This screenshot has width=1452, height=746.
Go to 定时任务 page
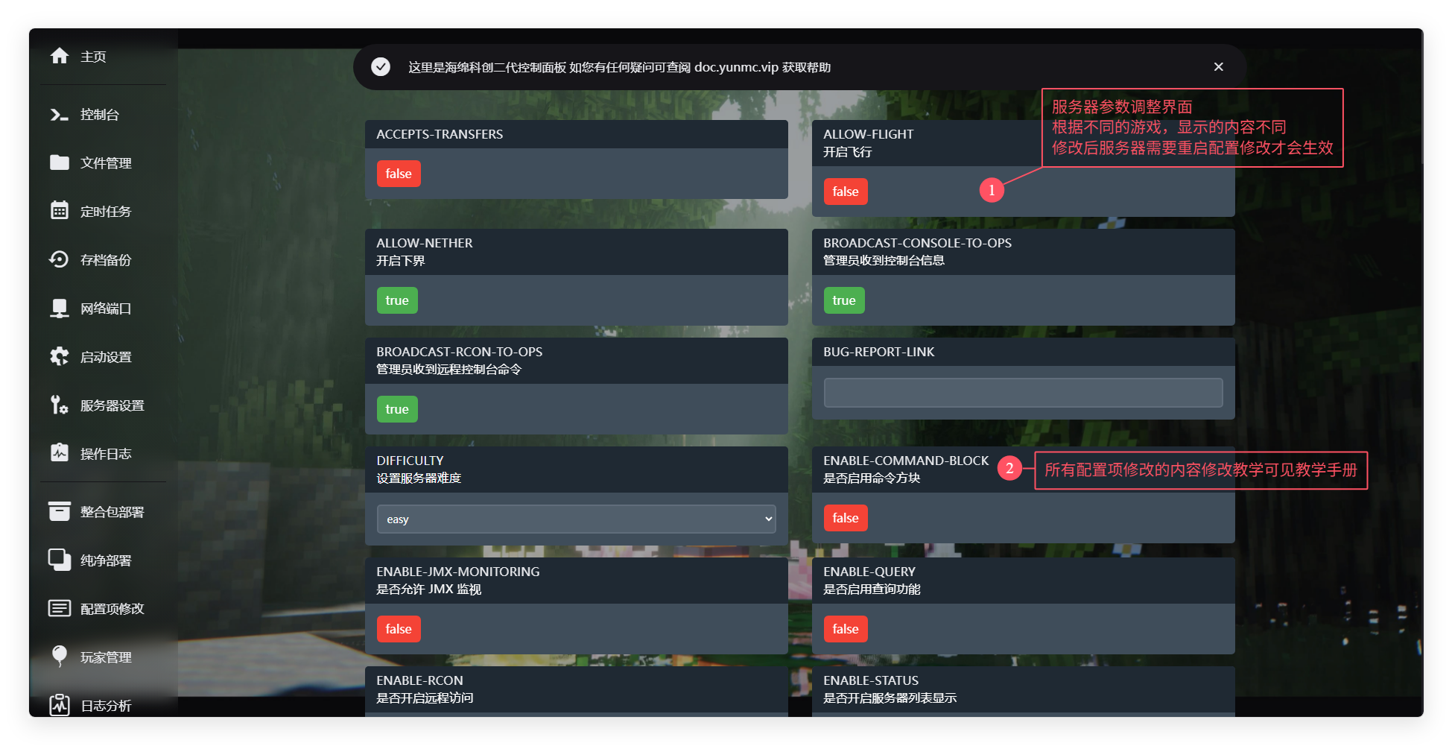pos(106,212)
